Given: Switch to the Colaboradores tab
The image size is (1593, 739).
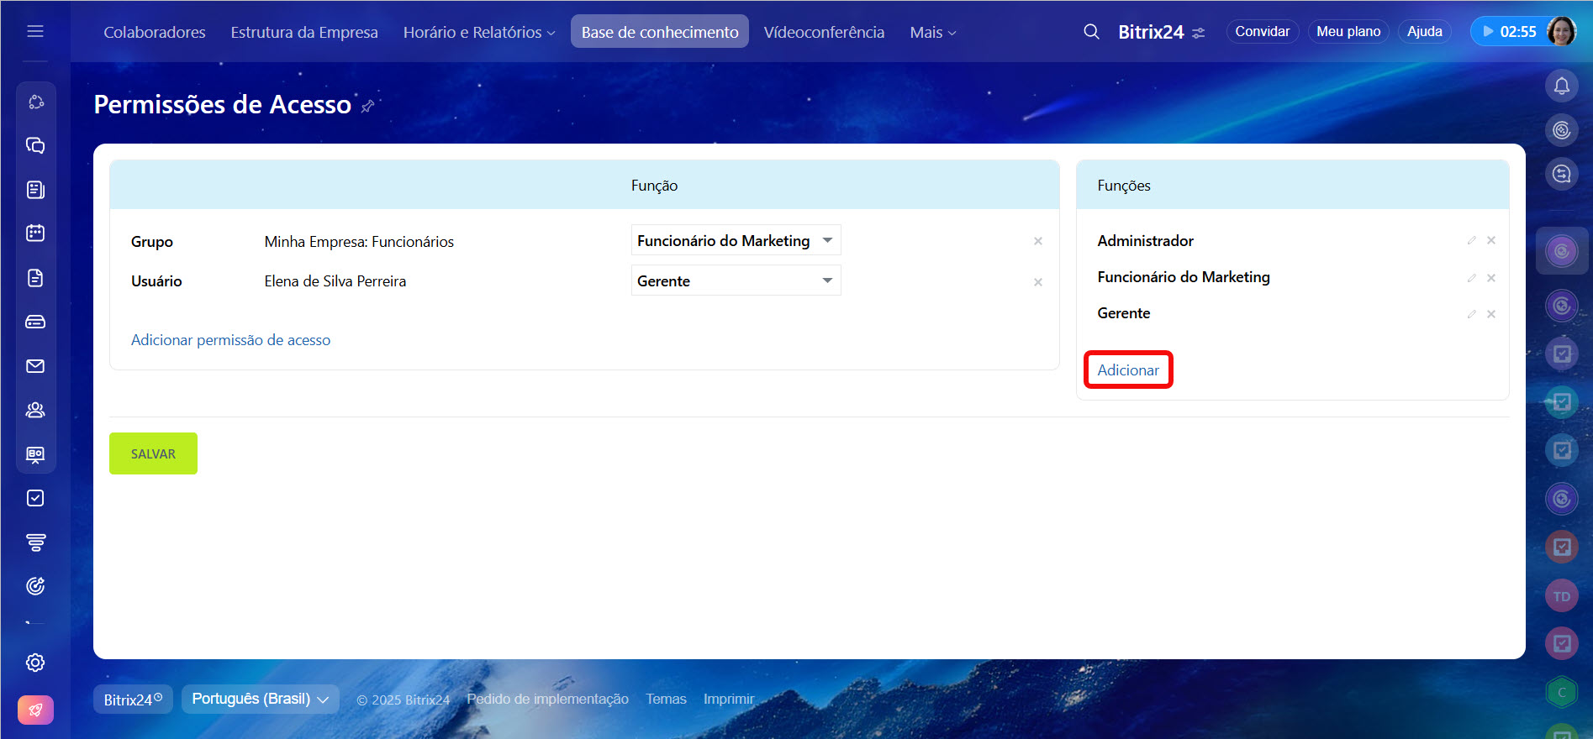Looking at the screenshot, I should pos(155,32).
